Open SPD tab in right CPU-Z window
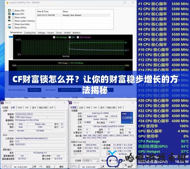The height and width of the screenshot is (169, 190). [x=95, y=107]
